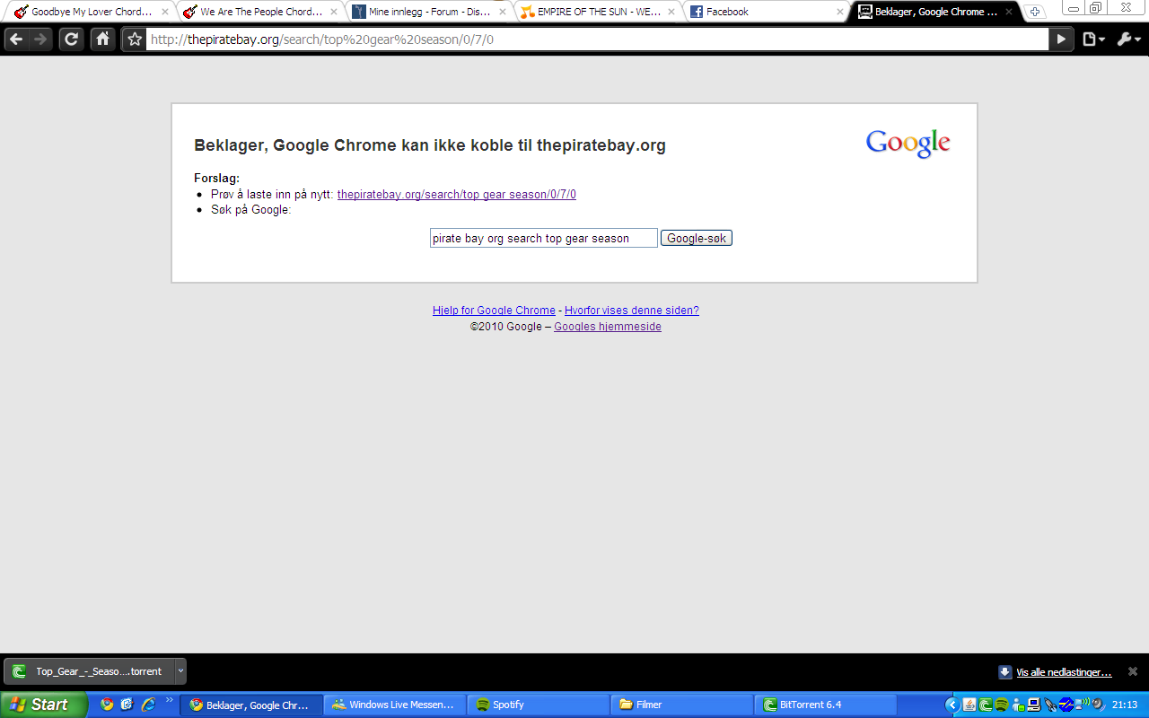Click the computer monitor tray icon
Image resolution: width=1149 pixels, height=718 pixels.
pyautogui.click(x=1033, y=705)
